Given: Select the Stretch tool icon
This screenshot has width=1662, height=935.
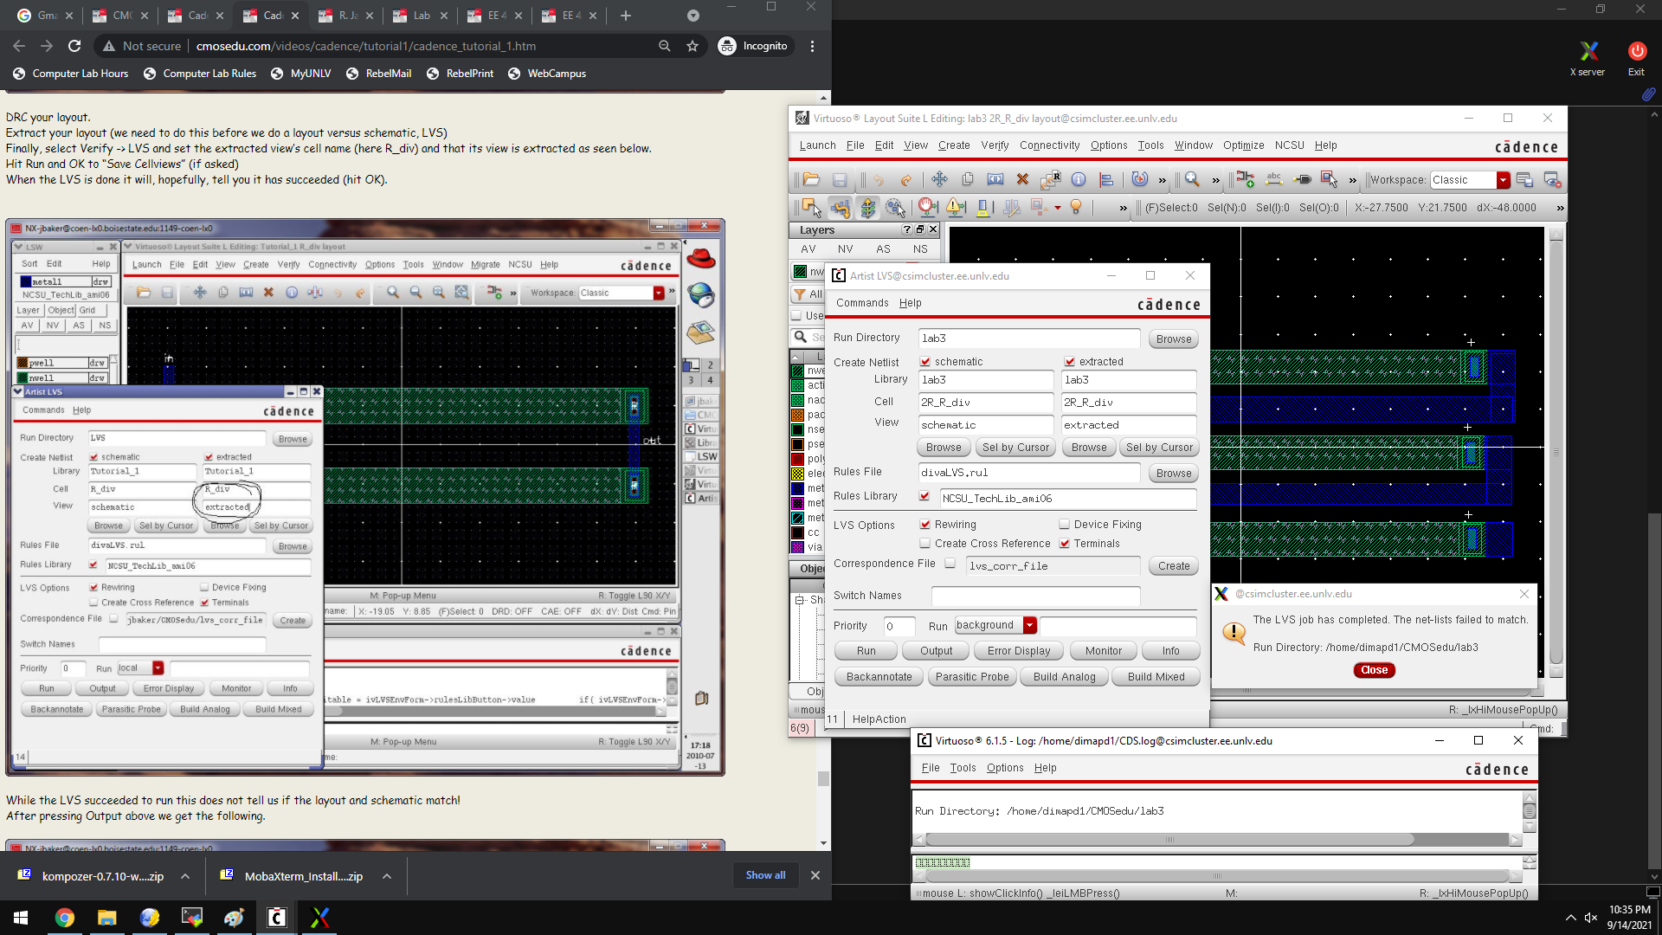Looking at the screenshot, I should pyautogui.click(x=995, y=180).
